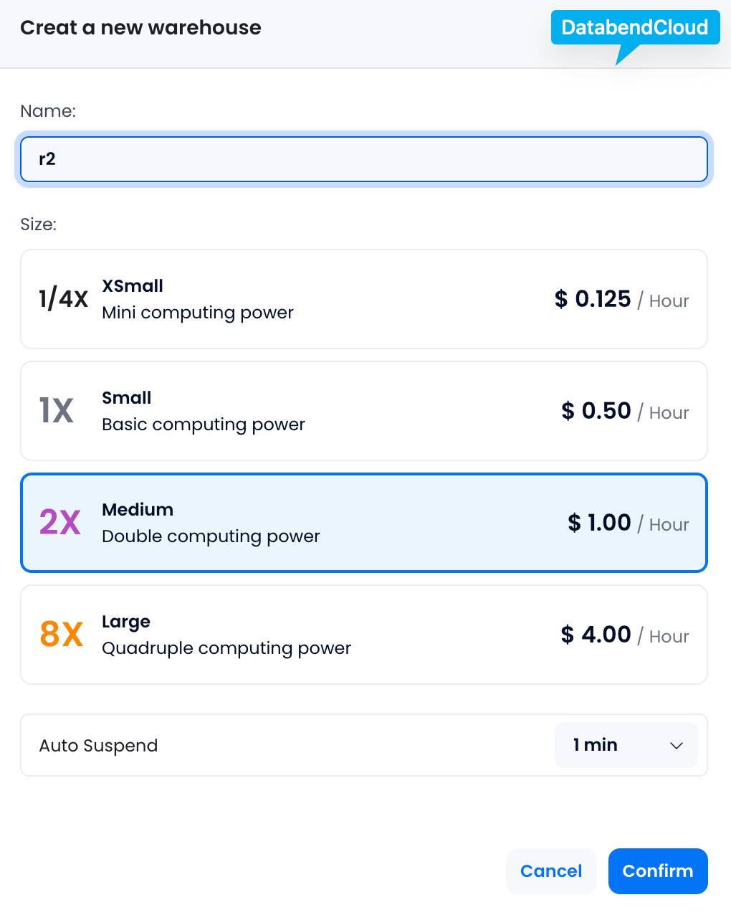Open the Auto Suspend duration dropdown
The width and height of the screenshot is (731, 915).
[626, 745]
